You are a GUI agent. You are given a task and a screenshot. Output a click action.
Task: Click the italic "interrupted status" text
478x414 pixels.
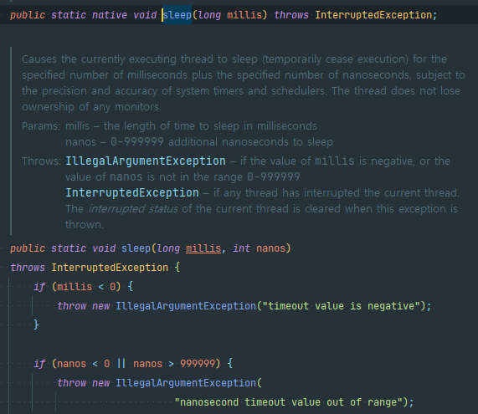pyautogui.click(x=133, y=209)
